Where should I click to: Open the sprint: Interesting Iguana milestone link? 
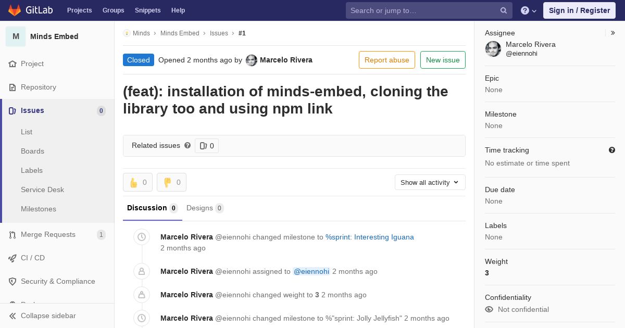[x=370, y=237]
